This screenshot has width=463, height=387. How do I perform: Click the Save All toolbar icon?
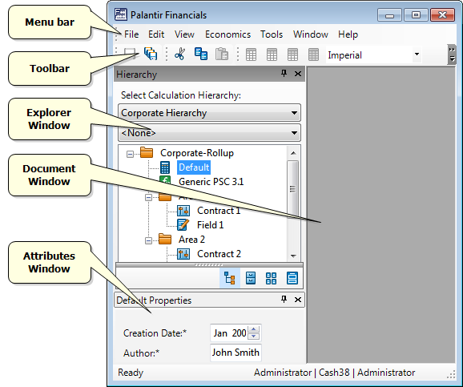151,54
